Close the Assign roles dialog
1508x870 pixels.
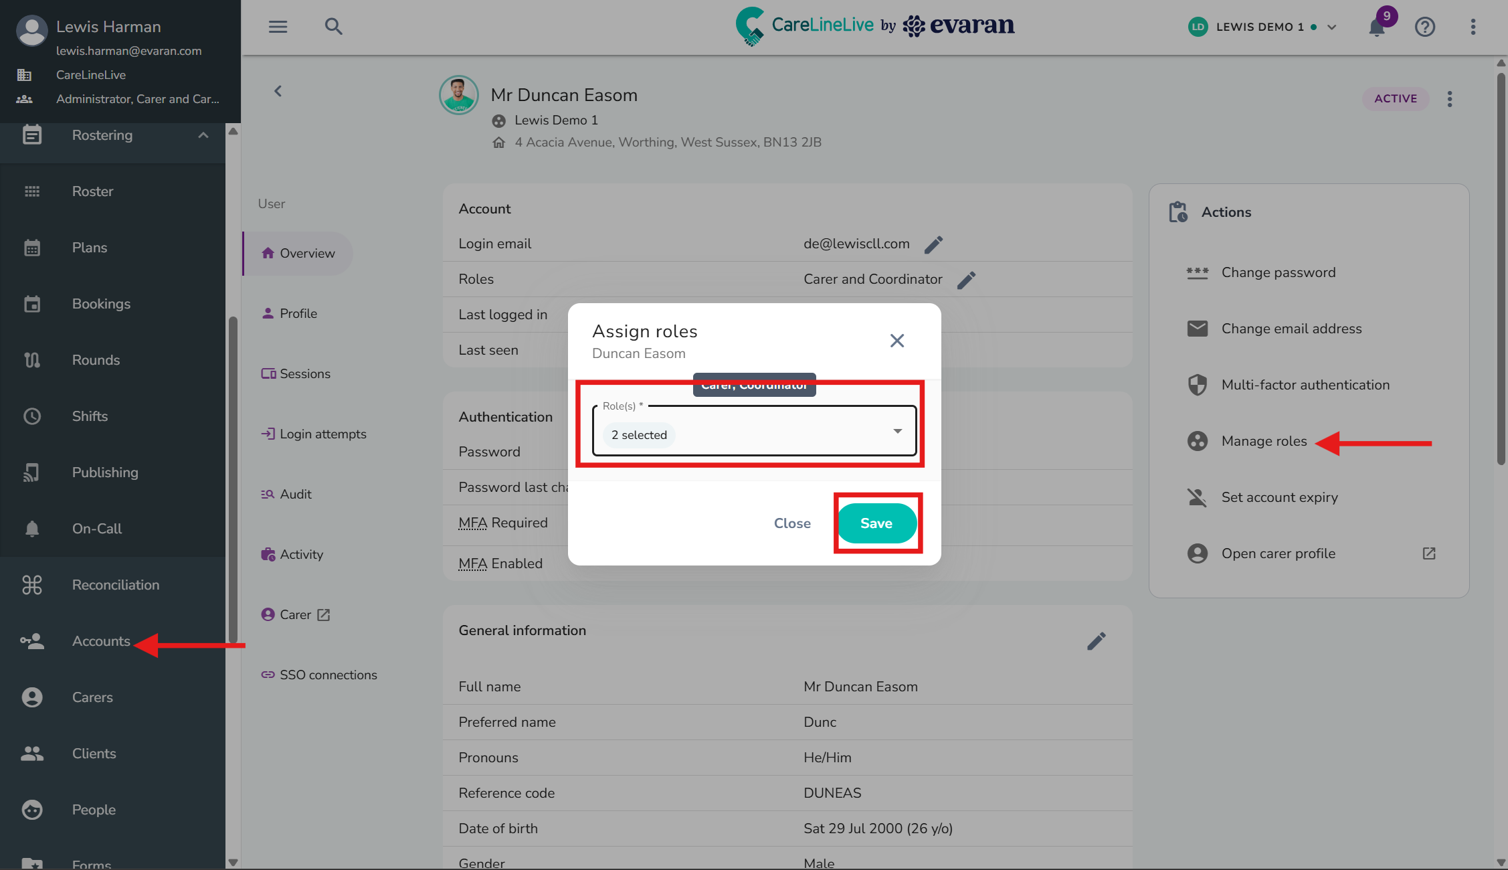897,341
